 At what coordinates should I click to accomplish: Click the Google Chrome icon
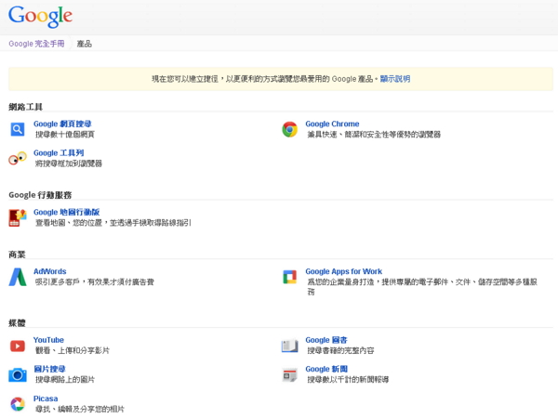click(x=289, y=129)
